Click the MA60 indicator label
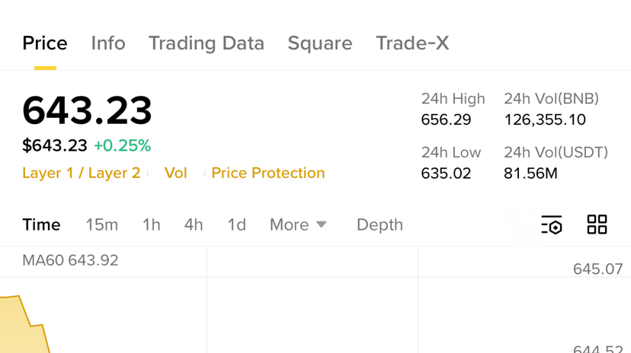631x353 pixels. 70,260
